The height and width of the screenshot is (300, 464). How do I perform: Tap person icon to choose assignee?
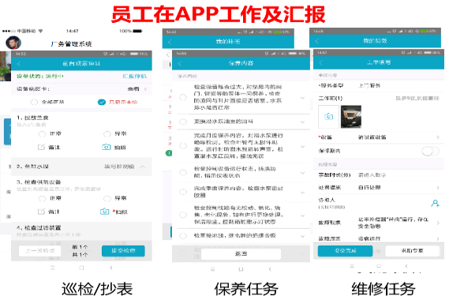click(435, 203)
